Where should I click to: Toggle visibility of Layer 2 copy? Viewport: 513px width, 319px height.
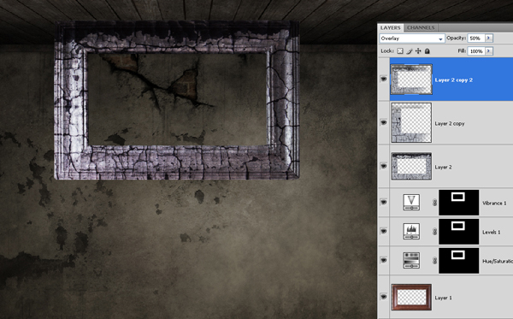[x=383, y=122]
